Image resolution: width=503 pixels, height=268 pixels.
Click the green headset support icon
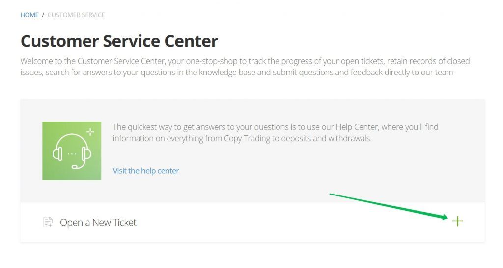pyautogui.click(x=72, y=151)
